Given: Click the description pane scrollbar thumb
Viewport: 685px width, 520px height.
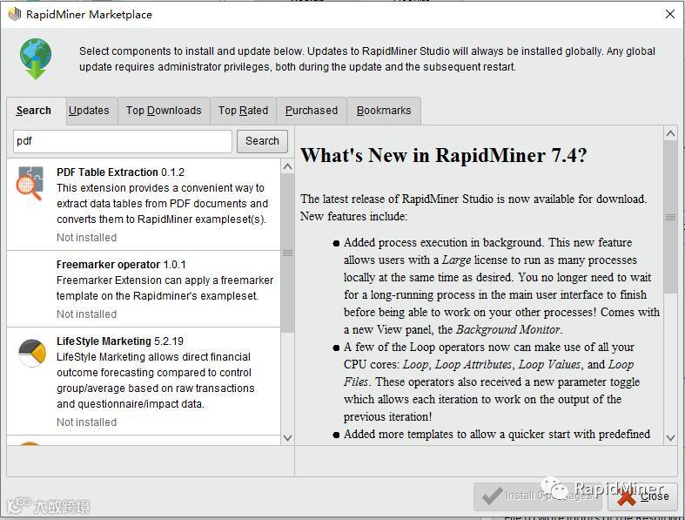Looking at the screenshot, I should (x=670, y=217).
